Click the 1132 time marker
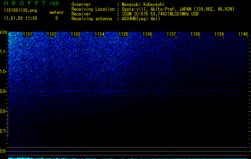This screenshot has height=159, width=251. pyautogui.click(x=52, y=34)
